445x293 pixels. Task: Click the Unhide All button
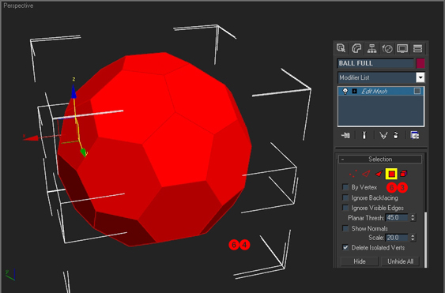point(400,261)
